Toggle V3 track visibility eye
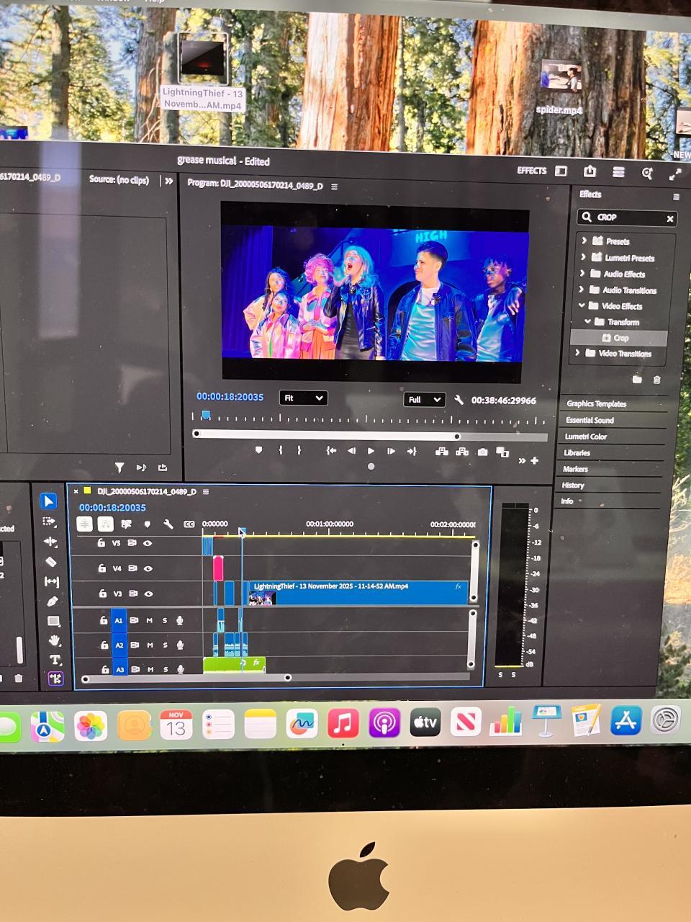 (x=149, y=594)
